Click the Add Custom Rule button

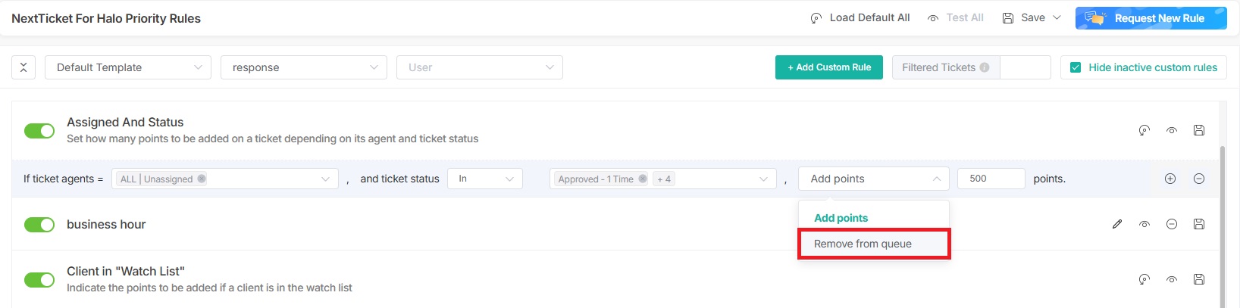[829, 67]
